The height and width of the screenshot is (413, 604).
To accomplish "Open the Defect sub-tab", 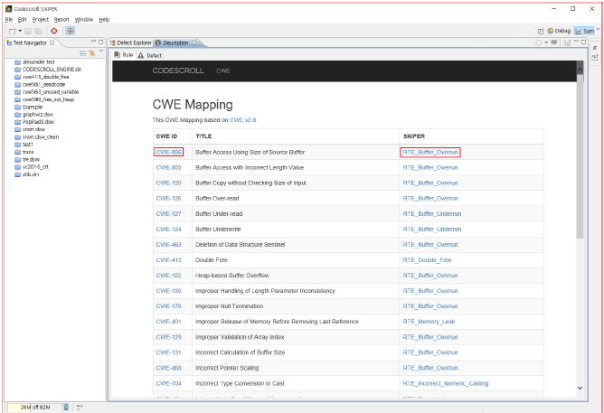I will [x=150, y=55].
